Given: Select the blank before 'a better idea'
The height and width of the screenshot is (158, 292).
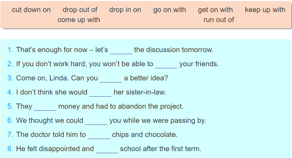Looking at the screenshot, I should click(x=111, y=78).
